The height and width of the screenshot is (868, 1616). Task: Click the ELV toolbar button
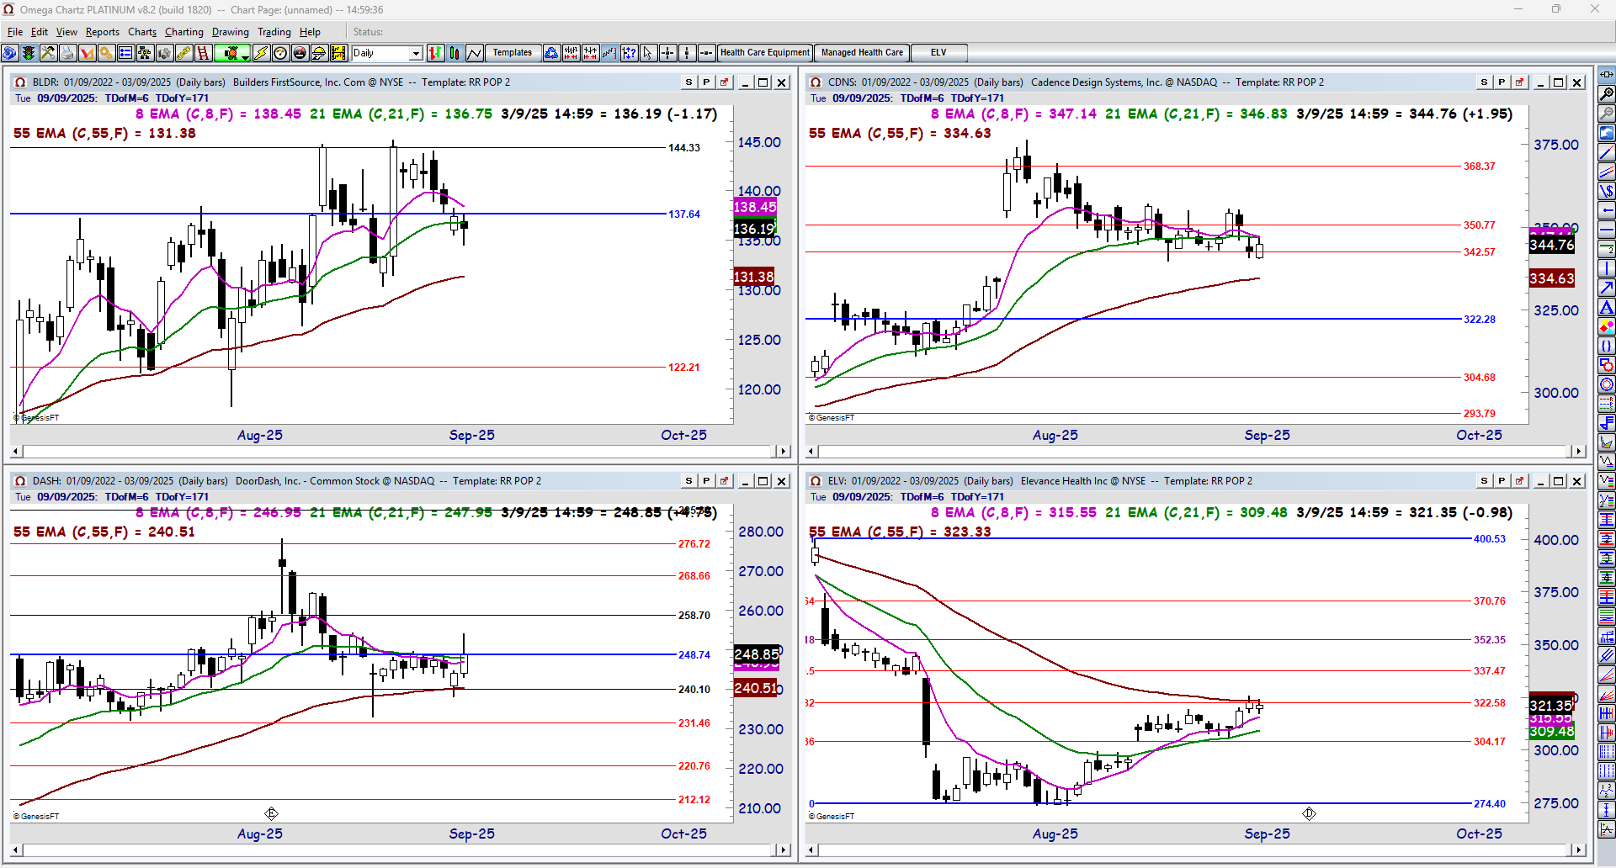pos(938,53)
